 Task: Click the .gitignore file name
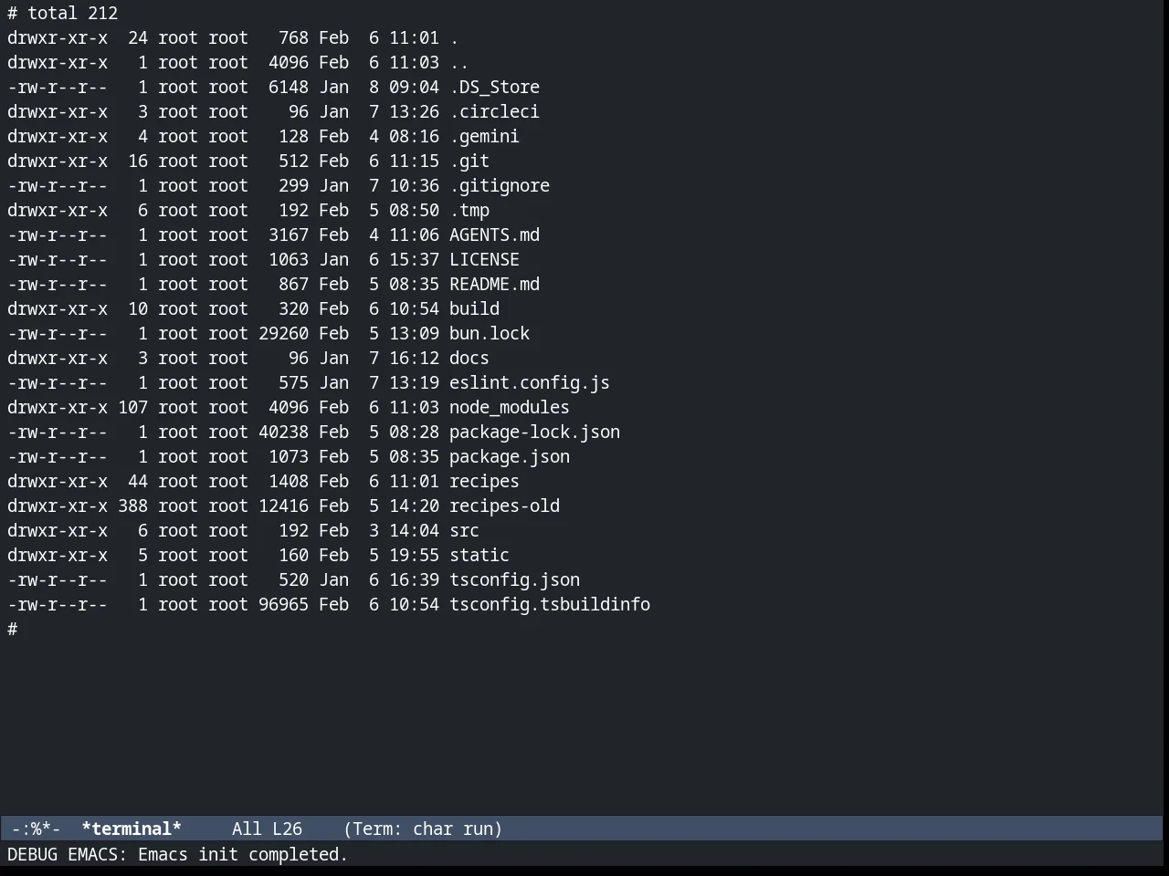(500, 186)
